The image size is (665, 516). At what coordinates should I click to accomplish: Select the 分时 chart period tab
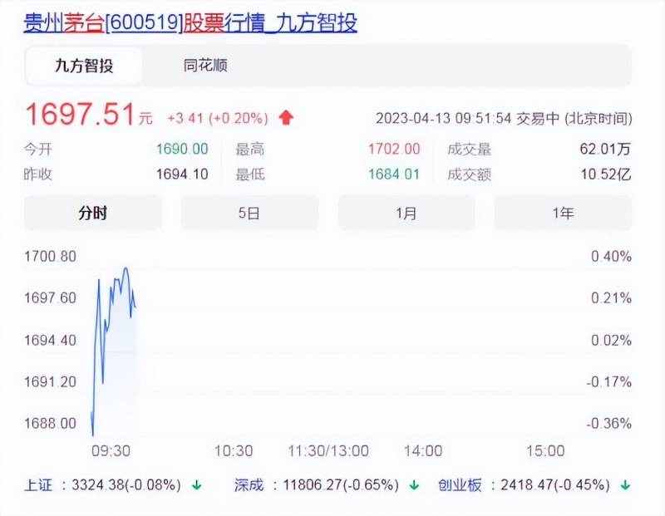(x=92, y=213)
